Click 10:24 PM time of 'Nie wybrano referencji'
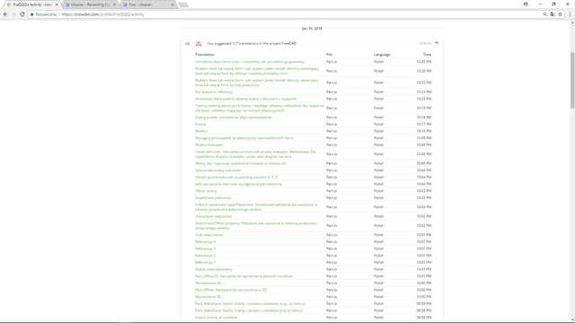Image resolution: width=575 pixels, height=323 pixels. pos(424,92)
